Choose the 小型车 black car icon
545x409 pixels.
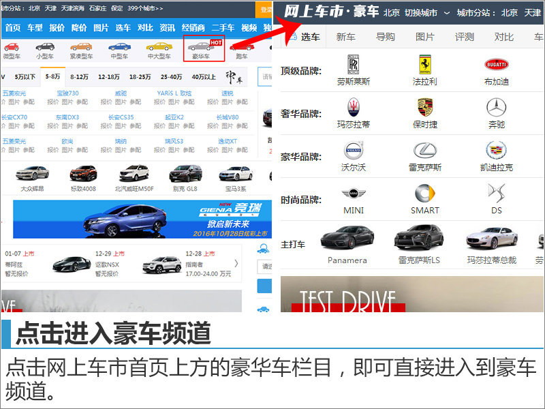pyautogui.click(x=45, y=46)
